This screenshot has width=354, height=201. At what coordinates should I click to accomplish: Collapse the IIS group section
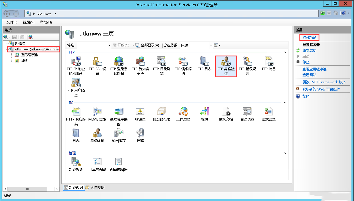[x=285, y=103]
